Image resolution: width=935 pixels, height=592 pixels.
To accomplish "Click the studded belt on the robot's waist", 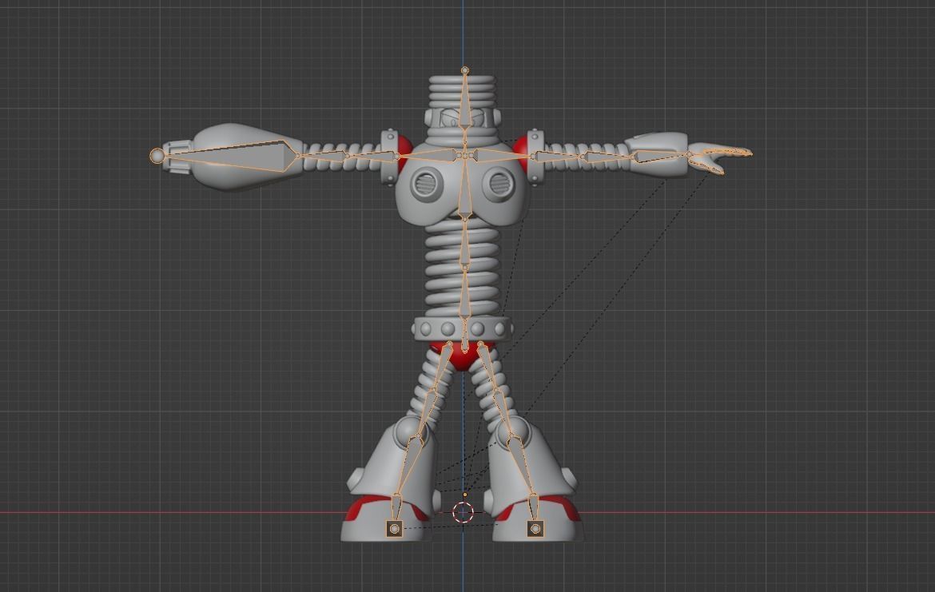I will [x=462, y=328].
